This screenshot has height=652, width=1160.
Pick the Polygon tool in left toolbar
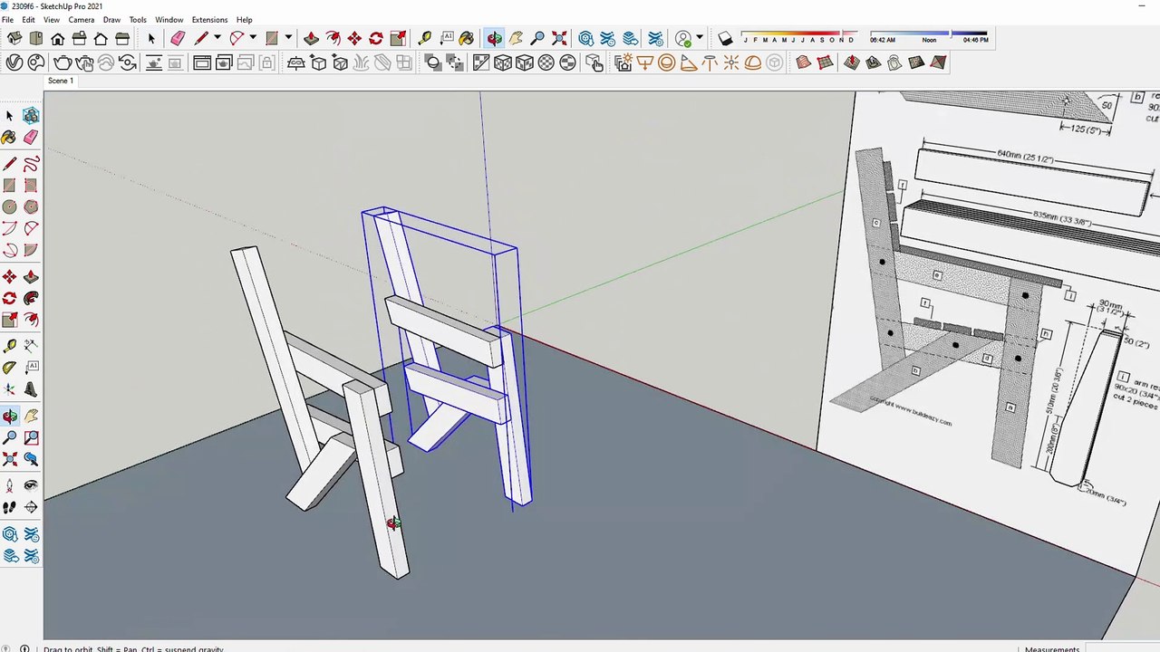(x=31, y=206)
